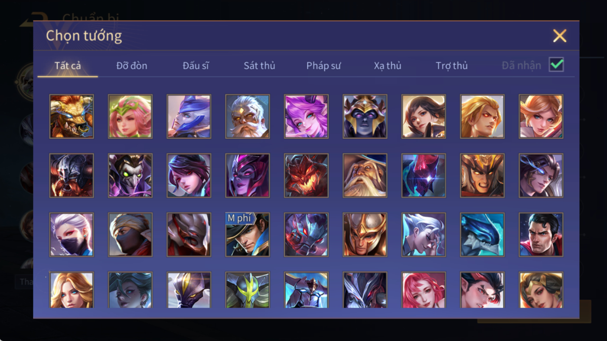Image resolution: width=607 pixels, height=341 pixels.
Task: Select the wizard with hat and long beard
Action: tap(365, 175)
